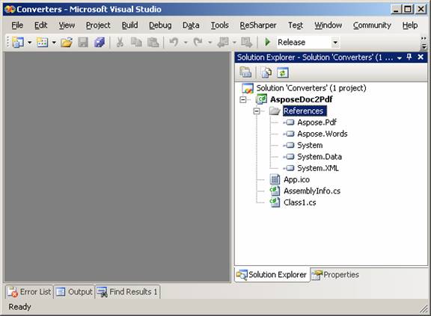431x316 pixels.
Task: Open the Tools menu
Action: [x=220, y=25]
